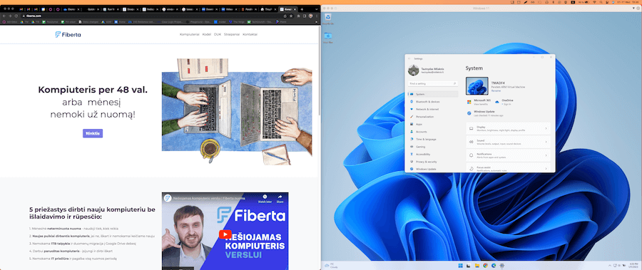The height and width of the screenshot is (270, 642).
Task: Open Microsoft 365 View benefits
Action: coord(480,104)
